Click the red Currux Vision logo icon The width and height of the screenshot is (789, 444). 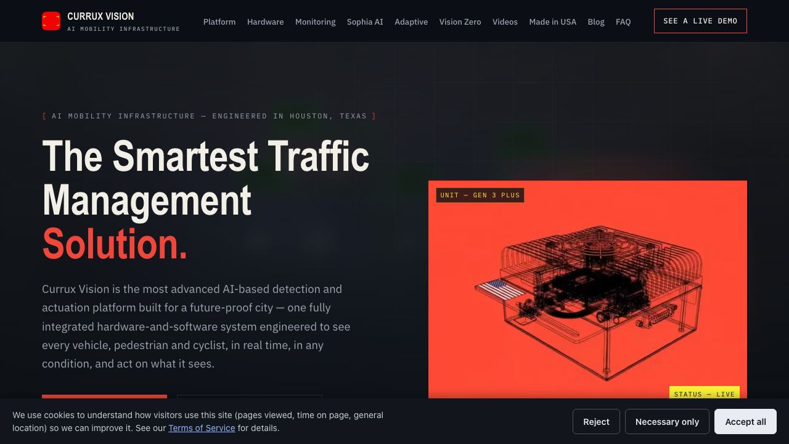click(x=51, y=21)
